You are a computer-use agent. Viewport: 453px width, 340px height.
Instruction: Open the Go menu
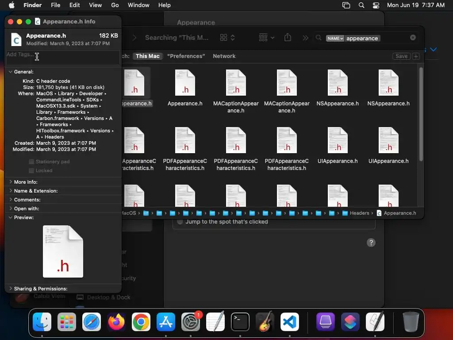tap(115, 5)
